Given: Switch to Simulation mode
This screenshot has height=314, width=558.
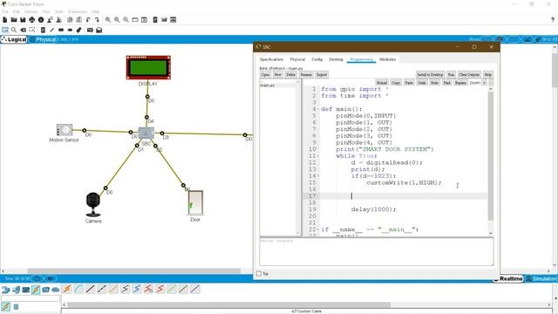Looking at the screenshot, I should [541, 279].
